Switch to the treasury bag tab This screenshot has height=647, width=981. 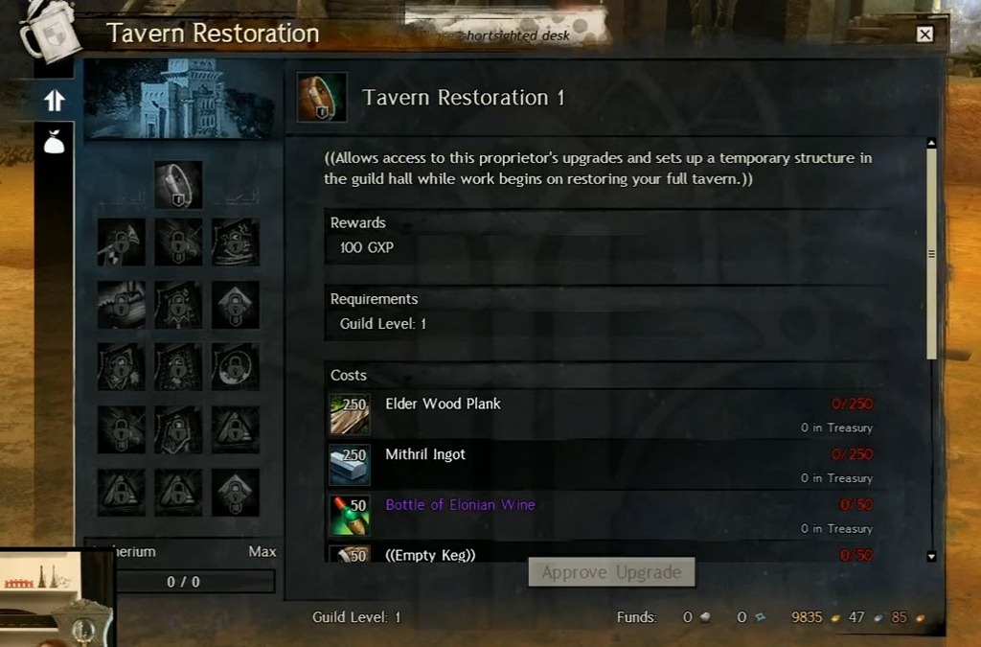point(55,142)
